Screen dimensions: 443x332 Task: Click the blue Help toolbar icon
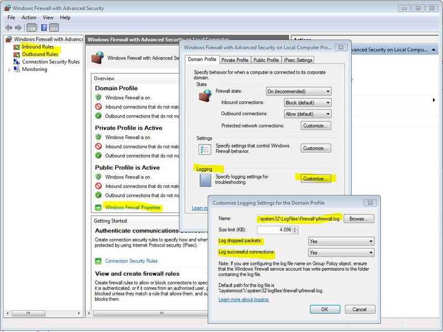pos(43,28)
